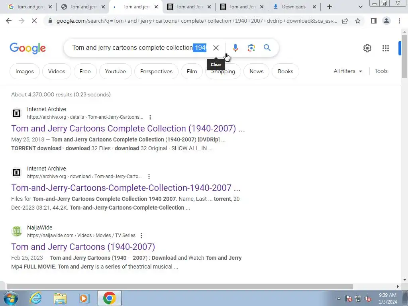Open the Windows Start menu
This screenshot has height=306, width=408.
pyautogui.click(x=11, y=298)
